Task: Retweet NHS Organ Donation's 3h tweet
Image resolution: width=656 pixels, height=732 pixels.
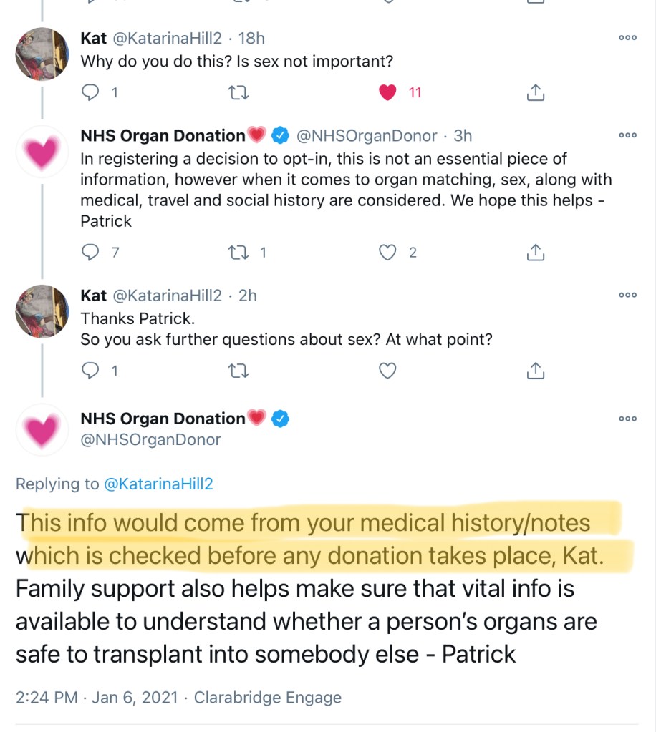Action: click(x=238, y=252)
